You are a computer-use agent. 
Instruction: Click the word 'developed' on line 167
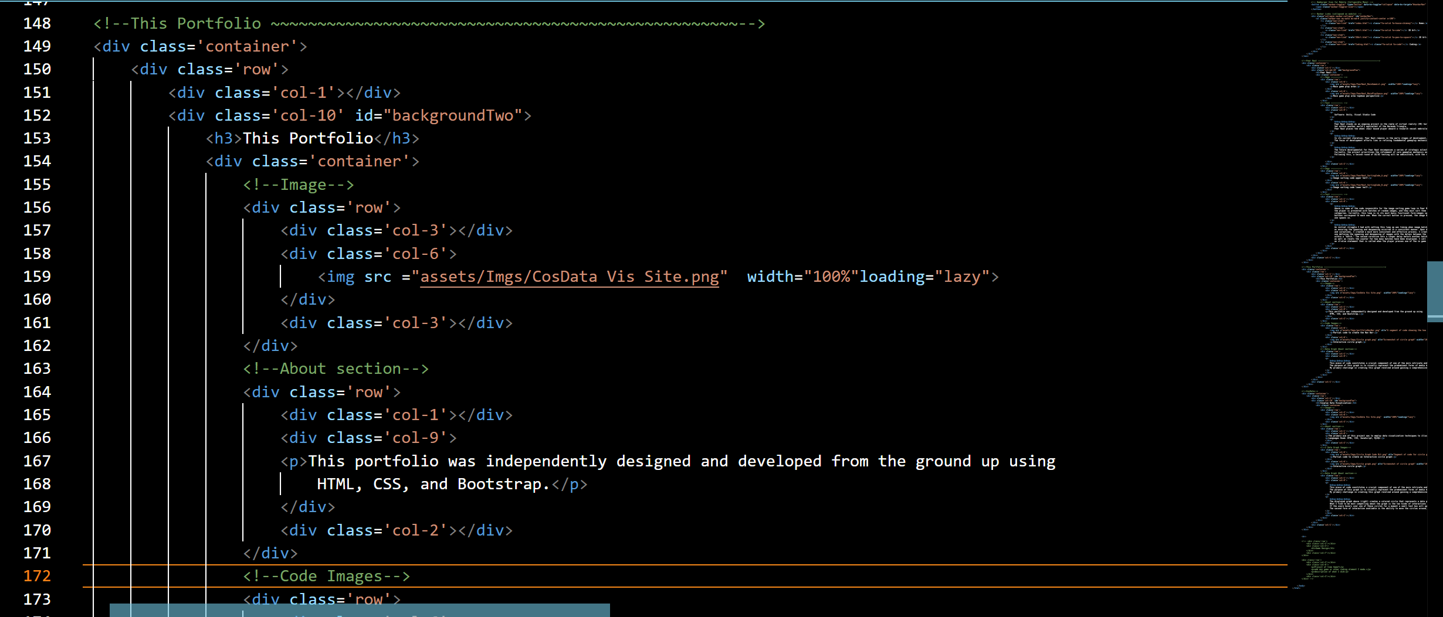tap(780, 461)
